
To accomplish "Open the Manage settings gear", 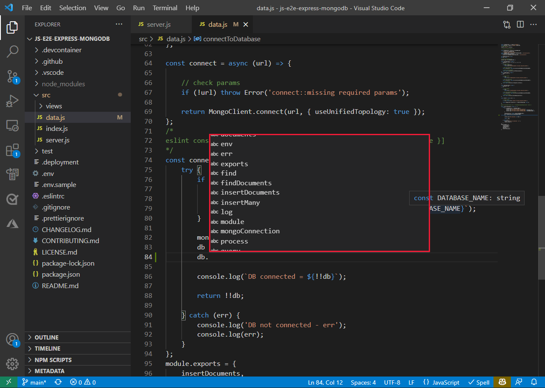I will [x=12, y=364].
